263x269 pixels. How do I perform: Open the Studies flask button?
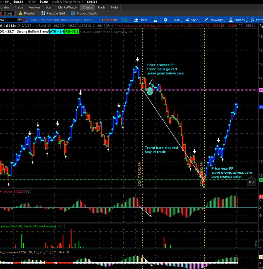coord(237,20)
